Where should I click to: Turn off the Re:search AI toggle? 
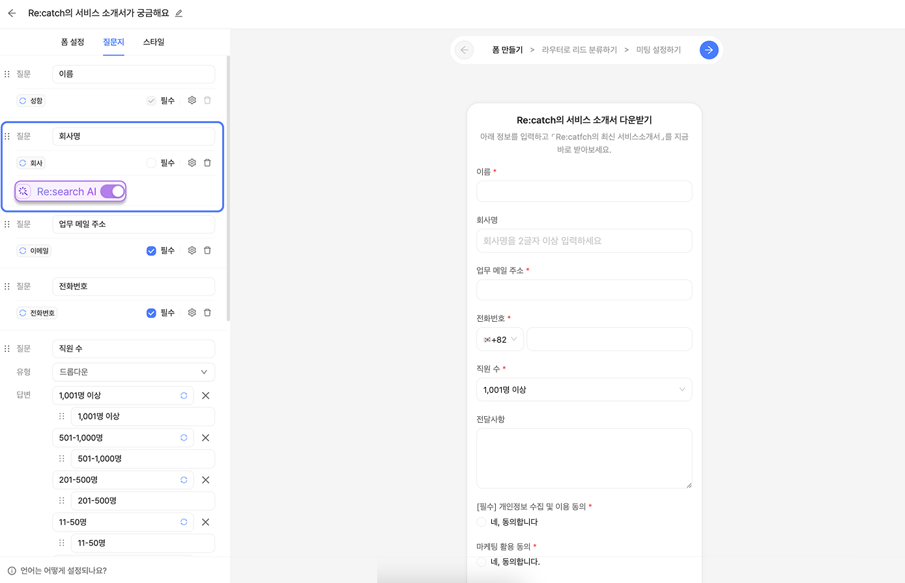pyautogui.click(x=112, y=192)
